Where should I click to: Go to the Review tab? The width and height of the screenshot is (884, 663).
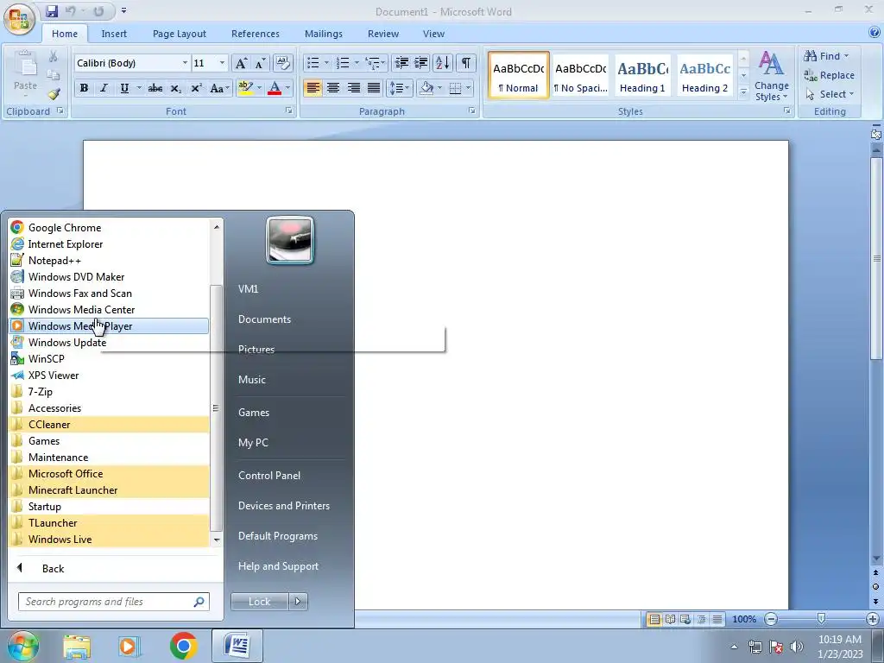click(x=383, y=34)
